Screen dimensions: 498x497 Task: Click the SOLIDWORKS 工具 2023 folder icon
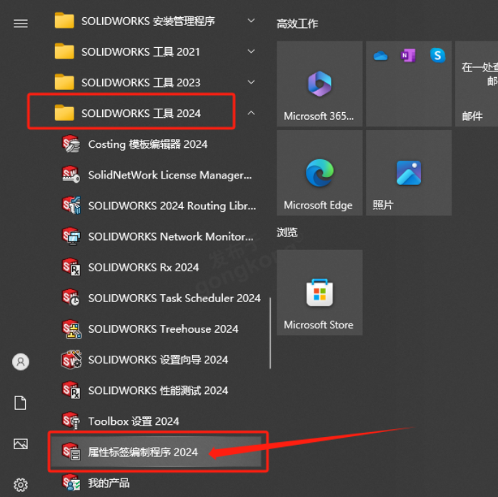(x=64, y=82)
